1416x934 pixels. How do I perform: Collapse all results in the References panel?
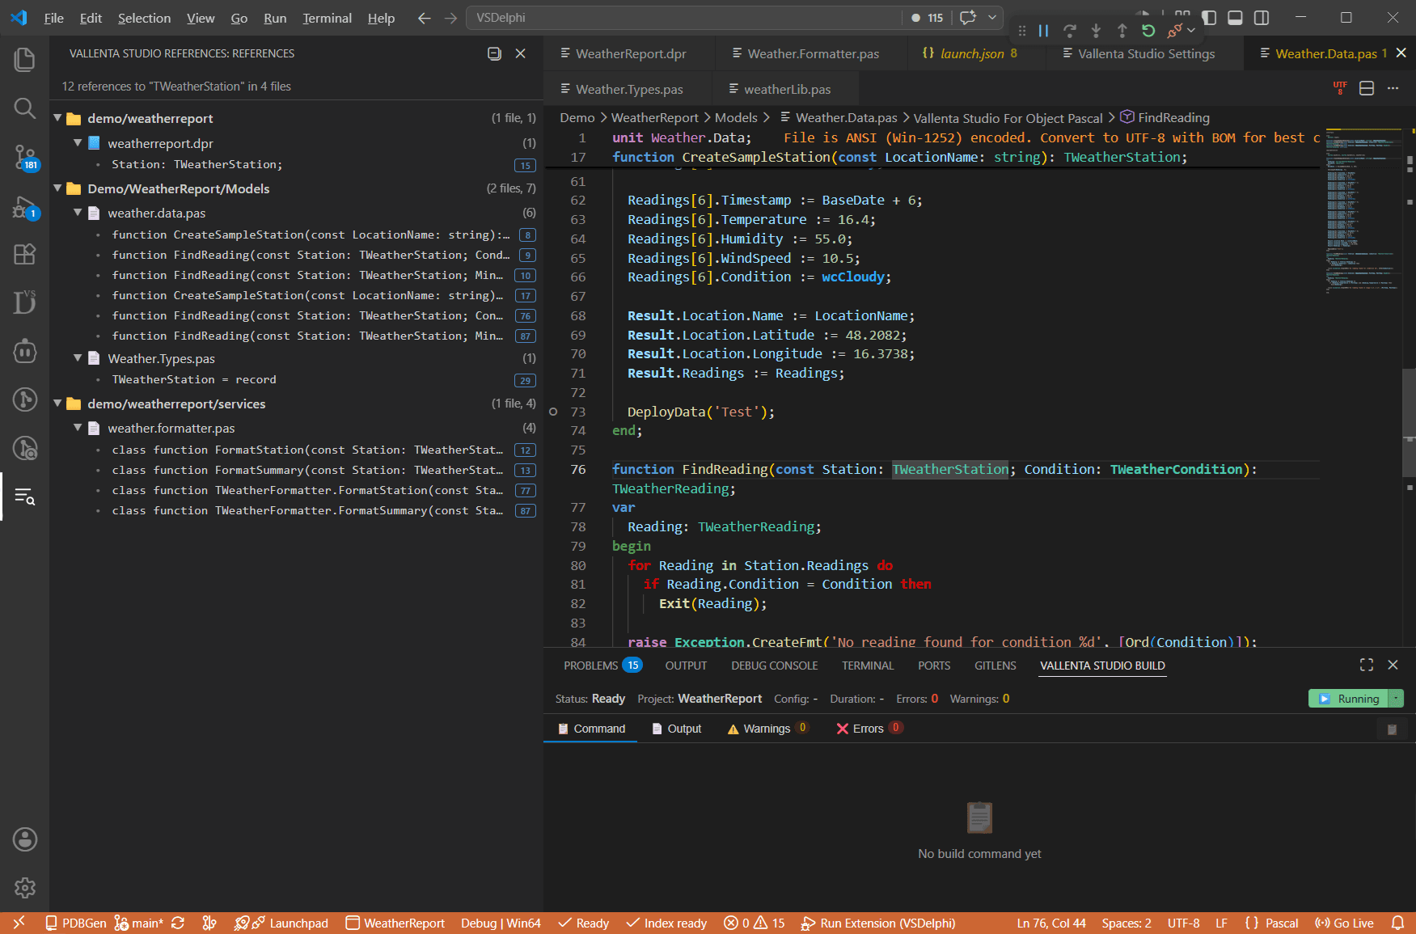coord(494,53)
